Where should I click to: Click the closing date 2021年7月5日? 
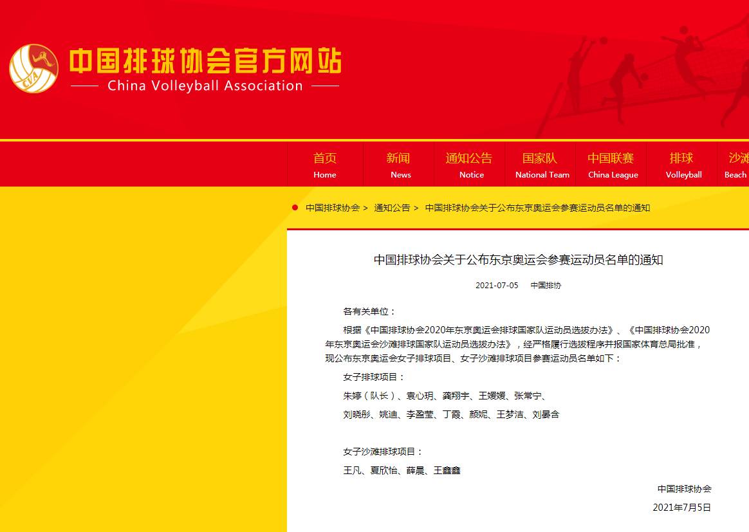tap(681, 508)
